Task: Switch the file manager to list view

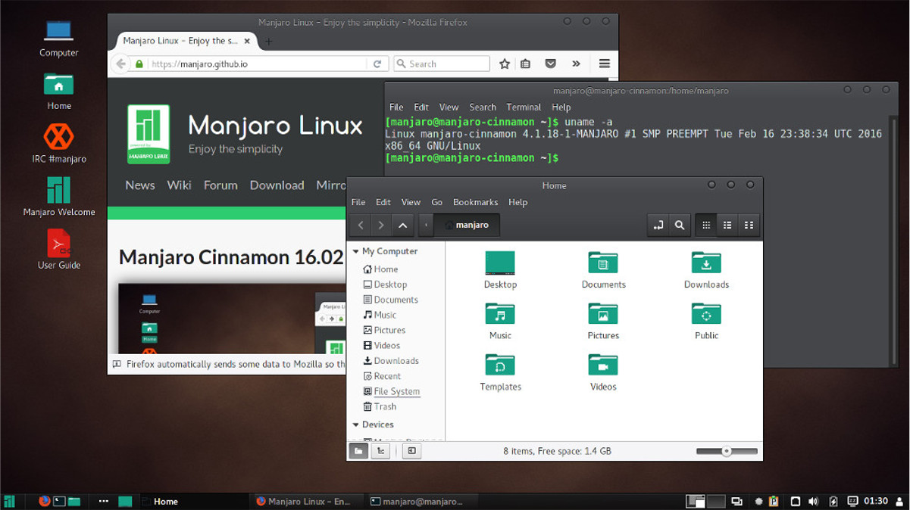Action: pos(727,225)
